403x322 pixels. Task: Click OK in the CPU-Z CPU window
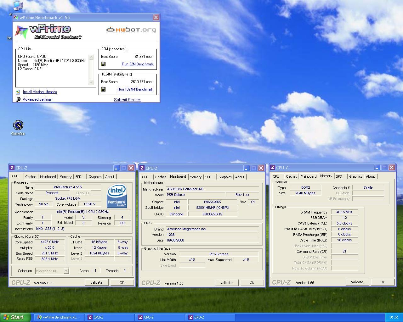tap(122, 282)
